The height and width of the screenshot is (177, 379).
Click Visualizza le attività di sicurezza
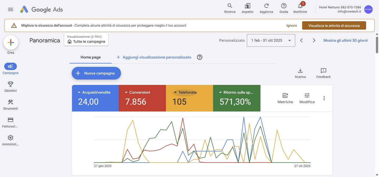point(334,26)
